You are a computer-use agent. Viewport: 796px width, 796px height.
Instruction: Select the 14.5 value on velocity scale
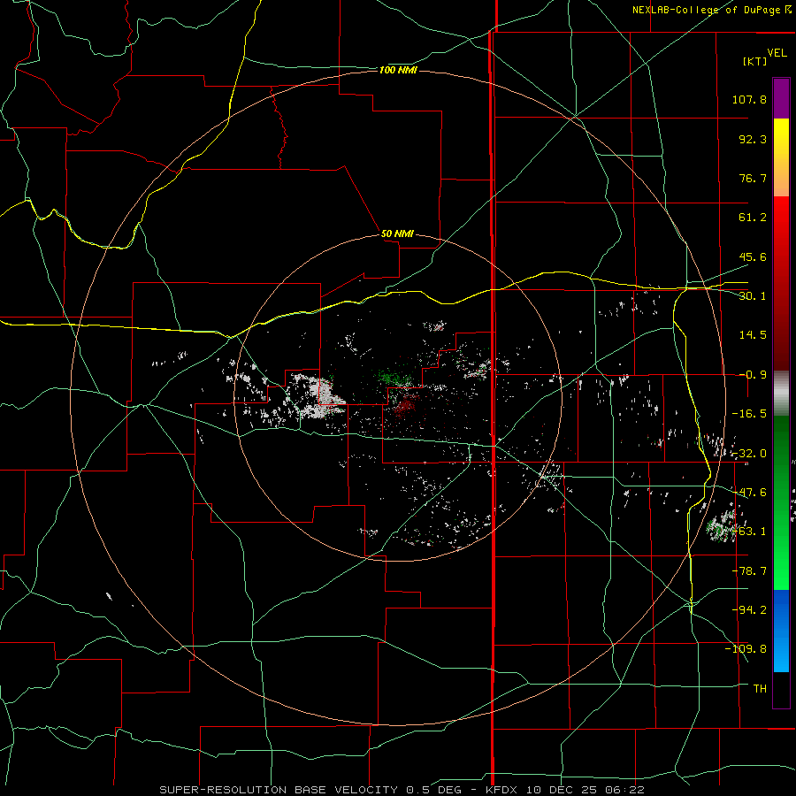[753, 335]
